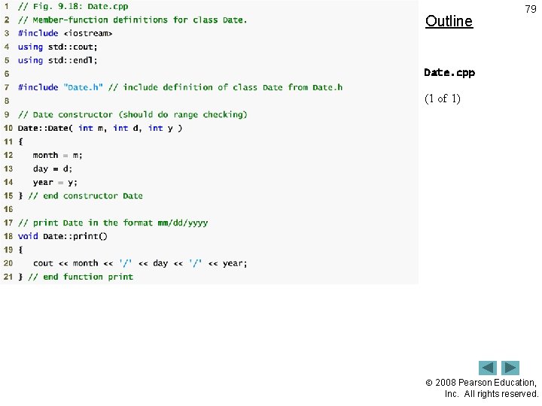The height and width of the screenshot is (406, 542).
Task: Select the void Date::print() line
Action: click(62, 237)
